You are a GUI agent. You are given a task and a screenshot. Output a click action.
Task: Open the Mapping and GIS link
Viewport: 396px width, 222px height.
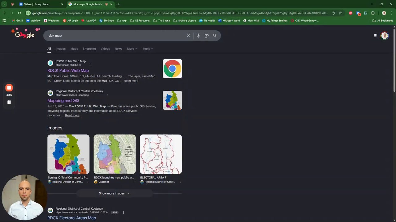tap(63, 101)
